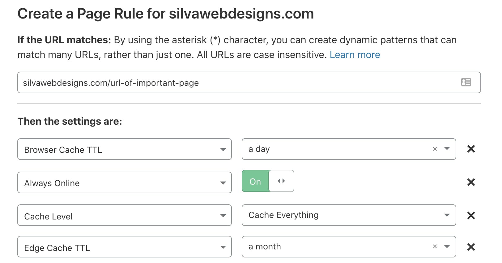Screen dimensions: 502x263
Task: Expand the 'a day' value dropdown arrow
Action: [x=447, y=149]
